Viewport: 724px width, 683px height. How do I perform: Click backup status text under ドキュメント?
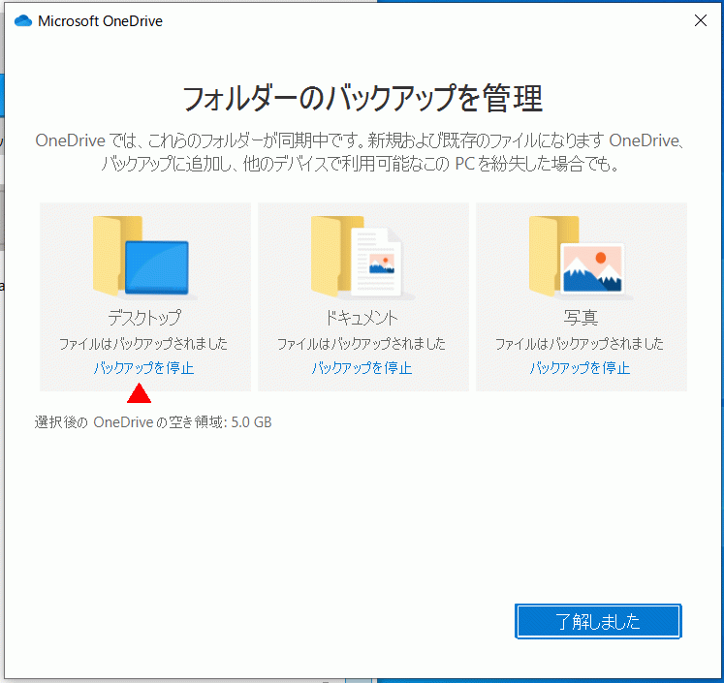pos(362,343)
